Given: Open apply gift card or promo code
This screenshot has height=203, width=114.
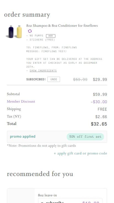Looking at the screenshot, I should click(80, 153).
